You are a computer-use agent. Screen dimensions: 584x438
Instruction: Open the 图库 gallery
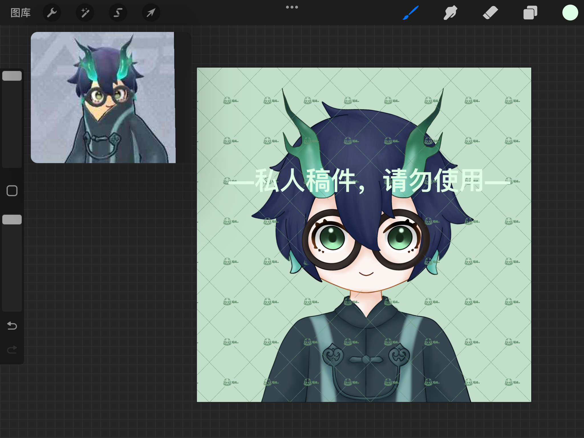[x=21, y=13]
